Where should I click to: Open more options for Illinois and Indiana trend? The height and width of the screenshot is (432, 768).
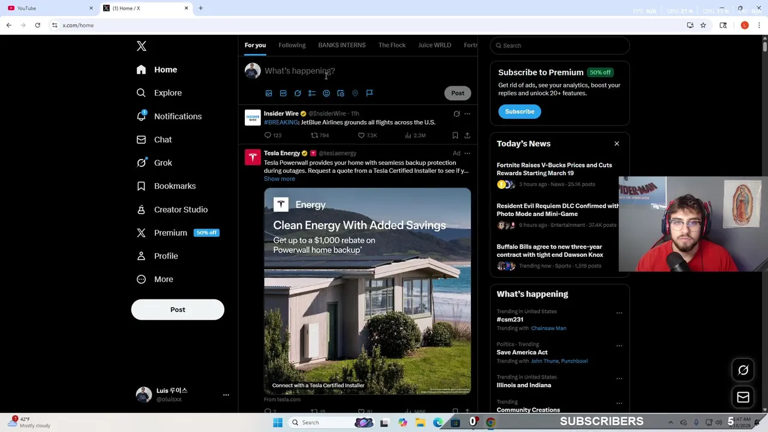(x=619, y=379)
